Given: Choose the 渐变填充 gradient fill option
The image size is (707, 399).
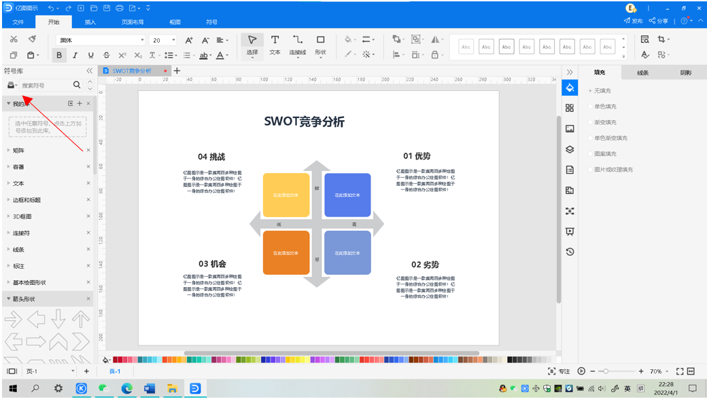Looking at the screenshot, I should coord(604,122).
